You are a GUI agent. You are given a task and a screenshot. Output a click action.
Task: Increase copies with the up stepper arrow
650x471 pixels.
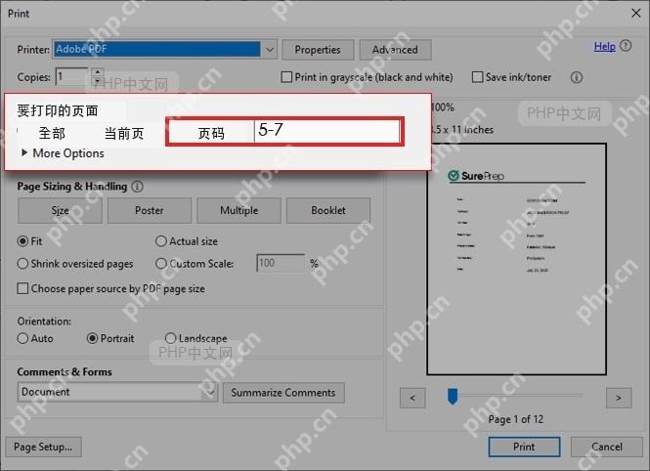coord(98,72)
